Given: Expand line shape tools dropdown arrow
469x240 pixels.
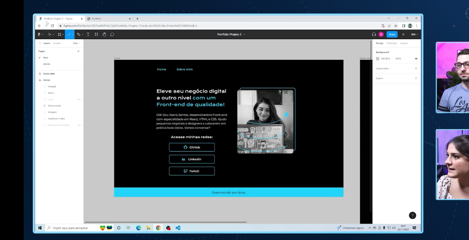Looking at the screenshot, I should tap(73, 35).
